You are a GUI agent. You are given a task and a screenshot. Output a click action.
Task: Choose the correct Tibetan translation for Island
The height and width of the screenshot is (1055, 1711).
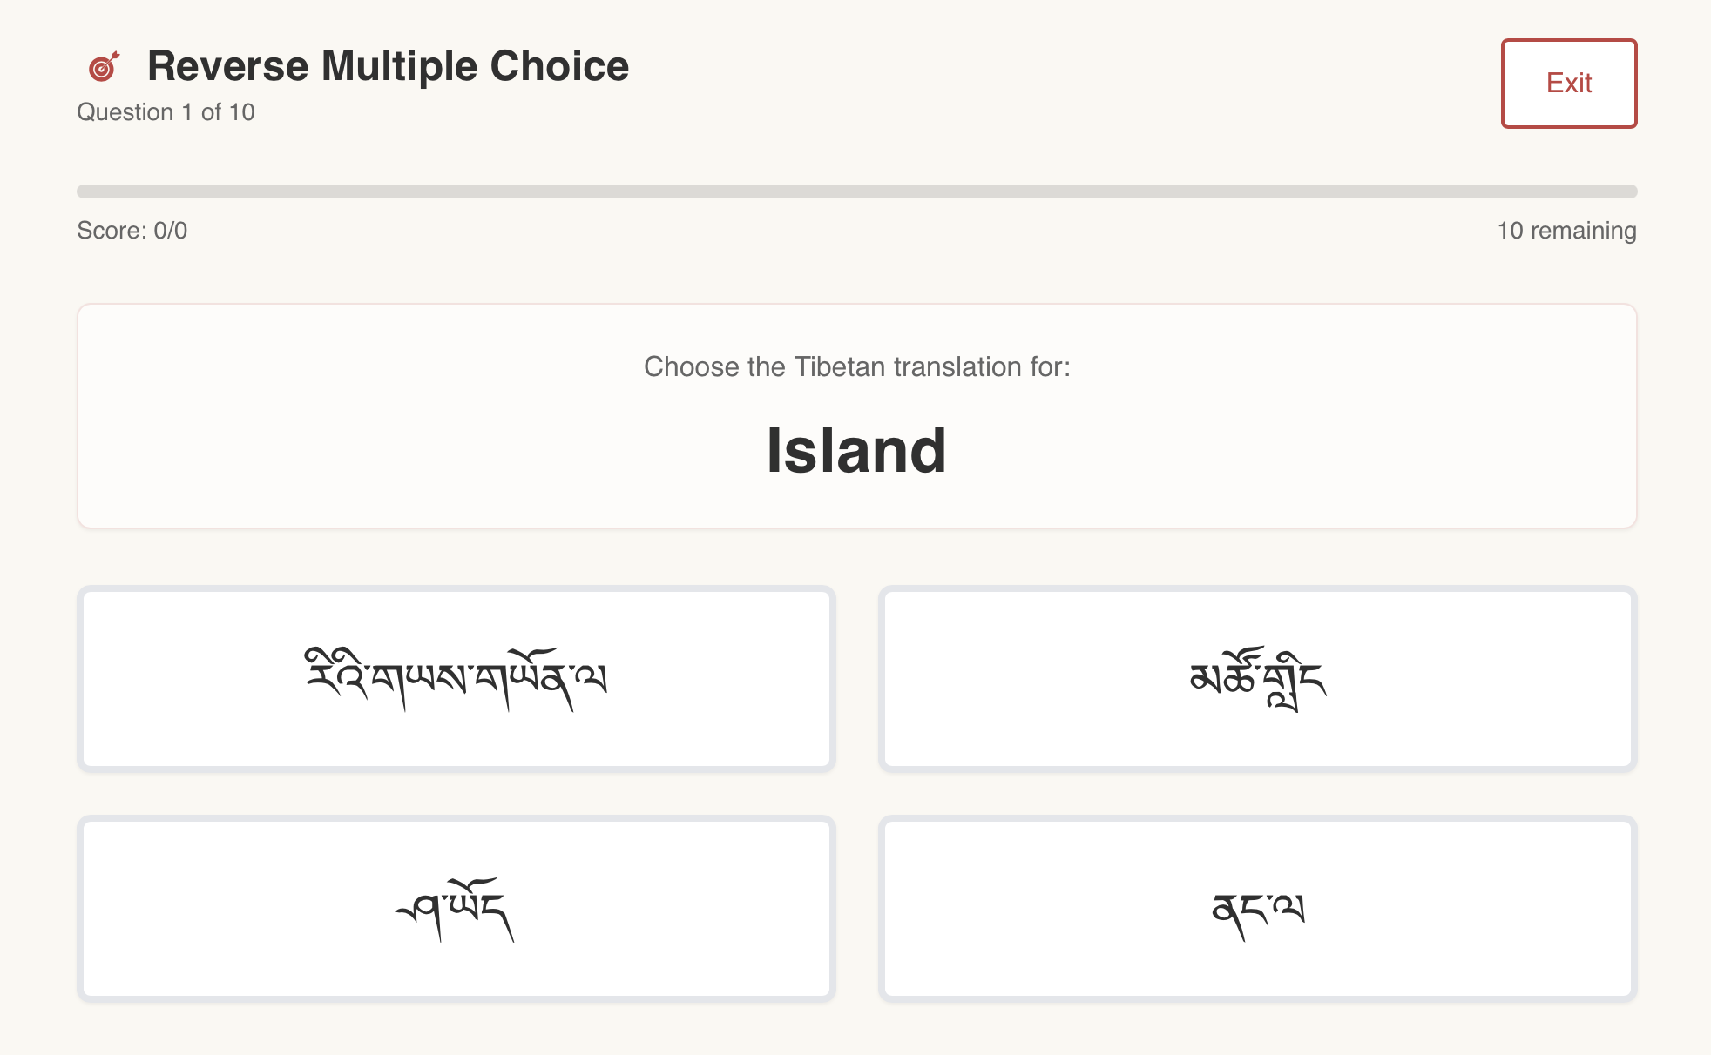pyautogui.click(x=1257, y=679)
